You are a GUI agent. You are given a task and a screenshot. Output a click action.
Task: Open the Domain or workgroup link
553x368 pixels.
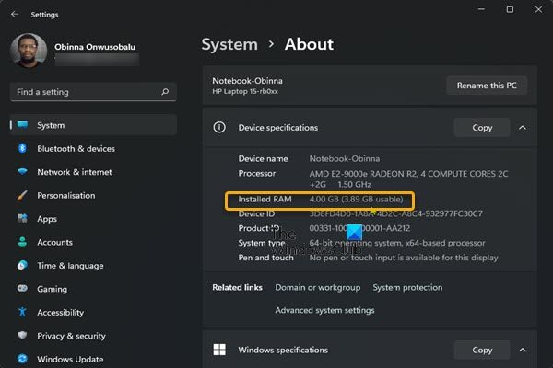(318, 287)
